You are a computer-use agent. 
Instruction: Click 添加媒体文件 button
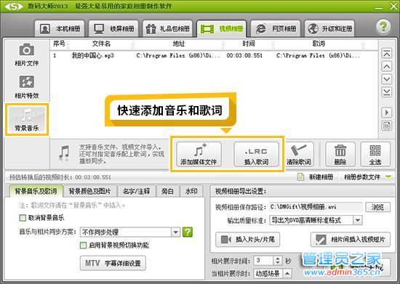point(199,154)
